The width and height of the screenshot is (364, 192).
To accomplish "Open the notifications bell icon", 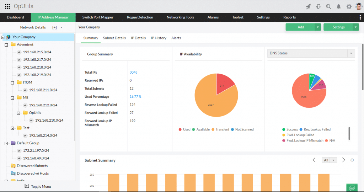I will (x=339, y=6).
